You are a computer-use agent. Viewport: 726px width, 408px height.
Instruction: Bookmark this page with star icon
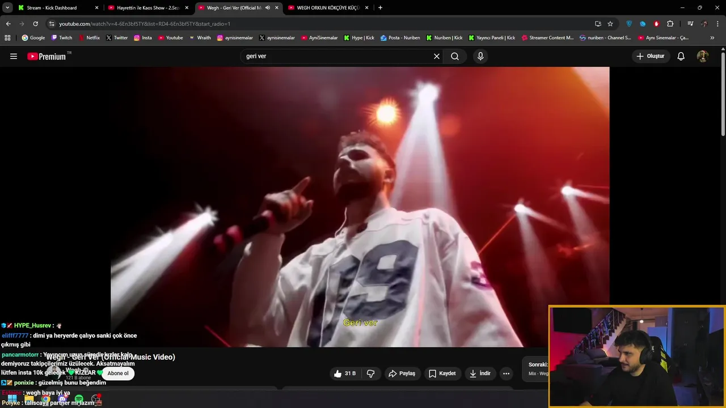tap(610, 24)
